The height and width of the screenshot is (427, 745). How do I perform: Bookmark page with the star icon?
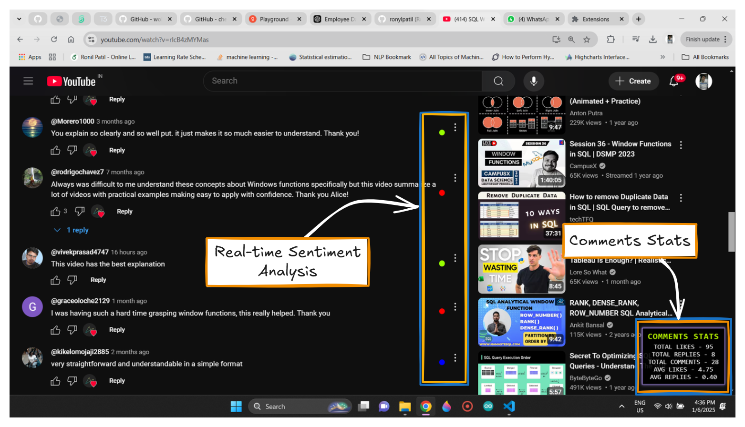587,40
